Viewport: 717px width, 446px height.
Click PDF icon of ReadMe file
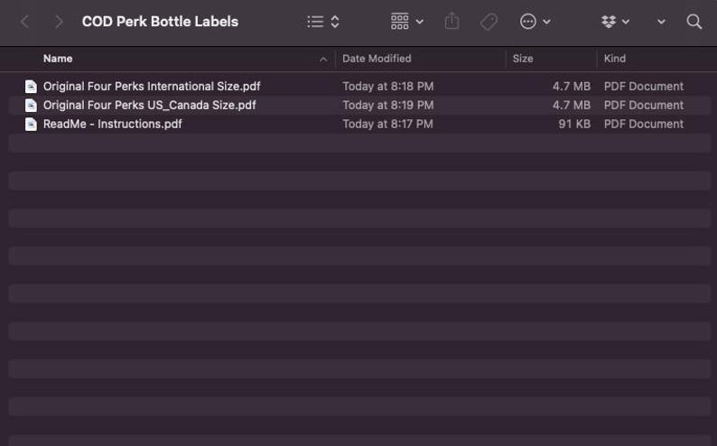click(x=31, y=124)
